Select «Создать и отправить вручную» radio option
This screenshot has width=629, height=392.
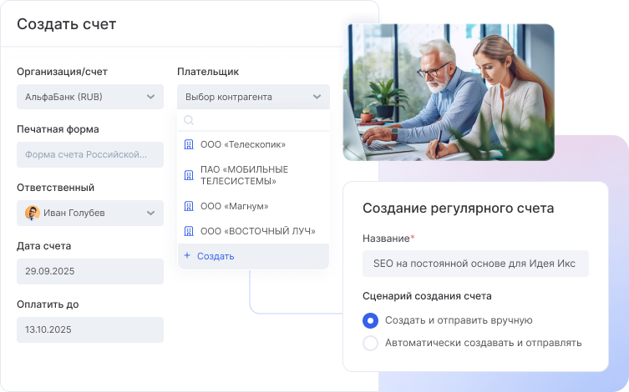point(370,320)
